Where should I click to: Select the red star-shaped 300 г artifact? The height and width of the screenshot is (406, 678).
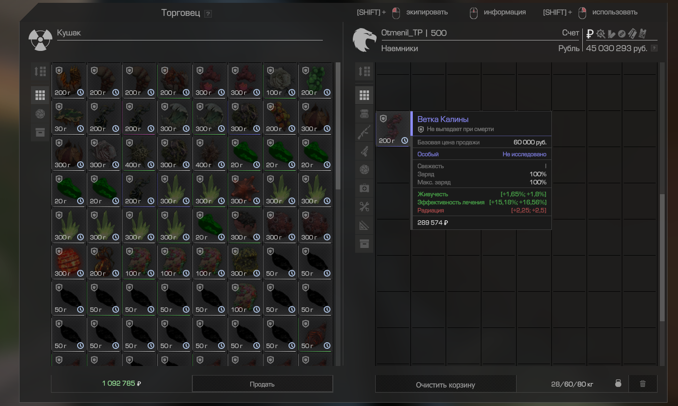[x=245, y=189]
